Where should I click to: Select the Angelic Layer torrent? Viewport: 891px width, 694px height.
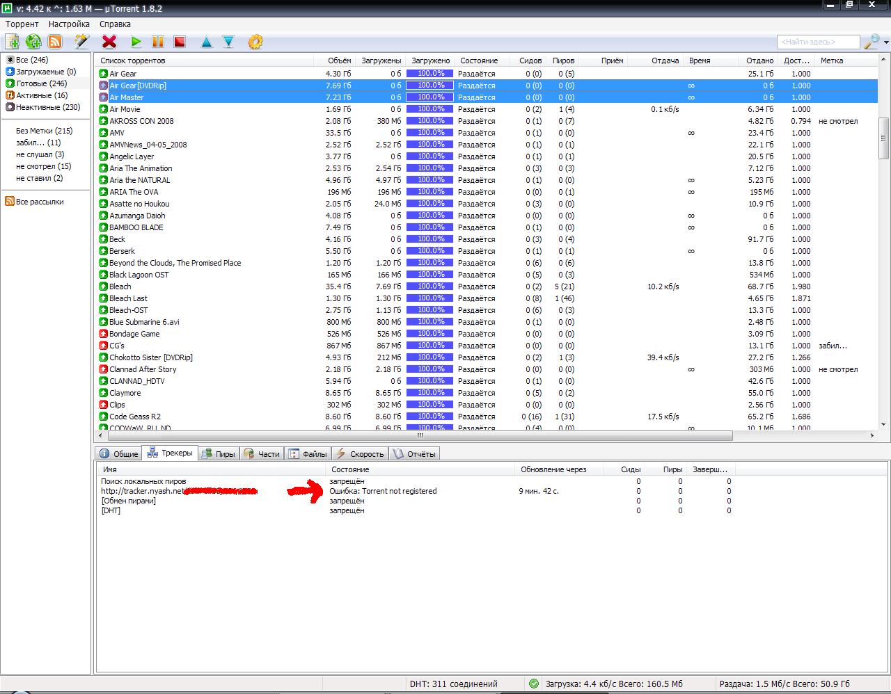(x=486, y=156)
